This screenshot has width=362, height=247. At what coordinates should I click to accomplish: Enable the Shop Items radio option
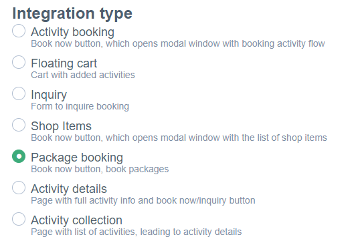[19, 125]
